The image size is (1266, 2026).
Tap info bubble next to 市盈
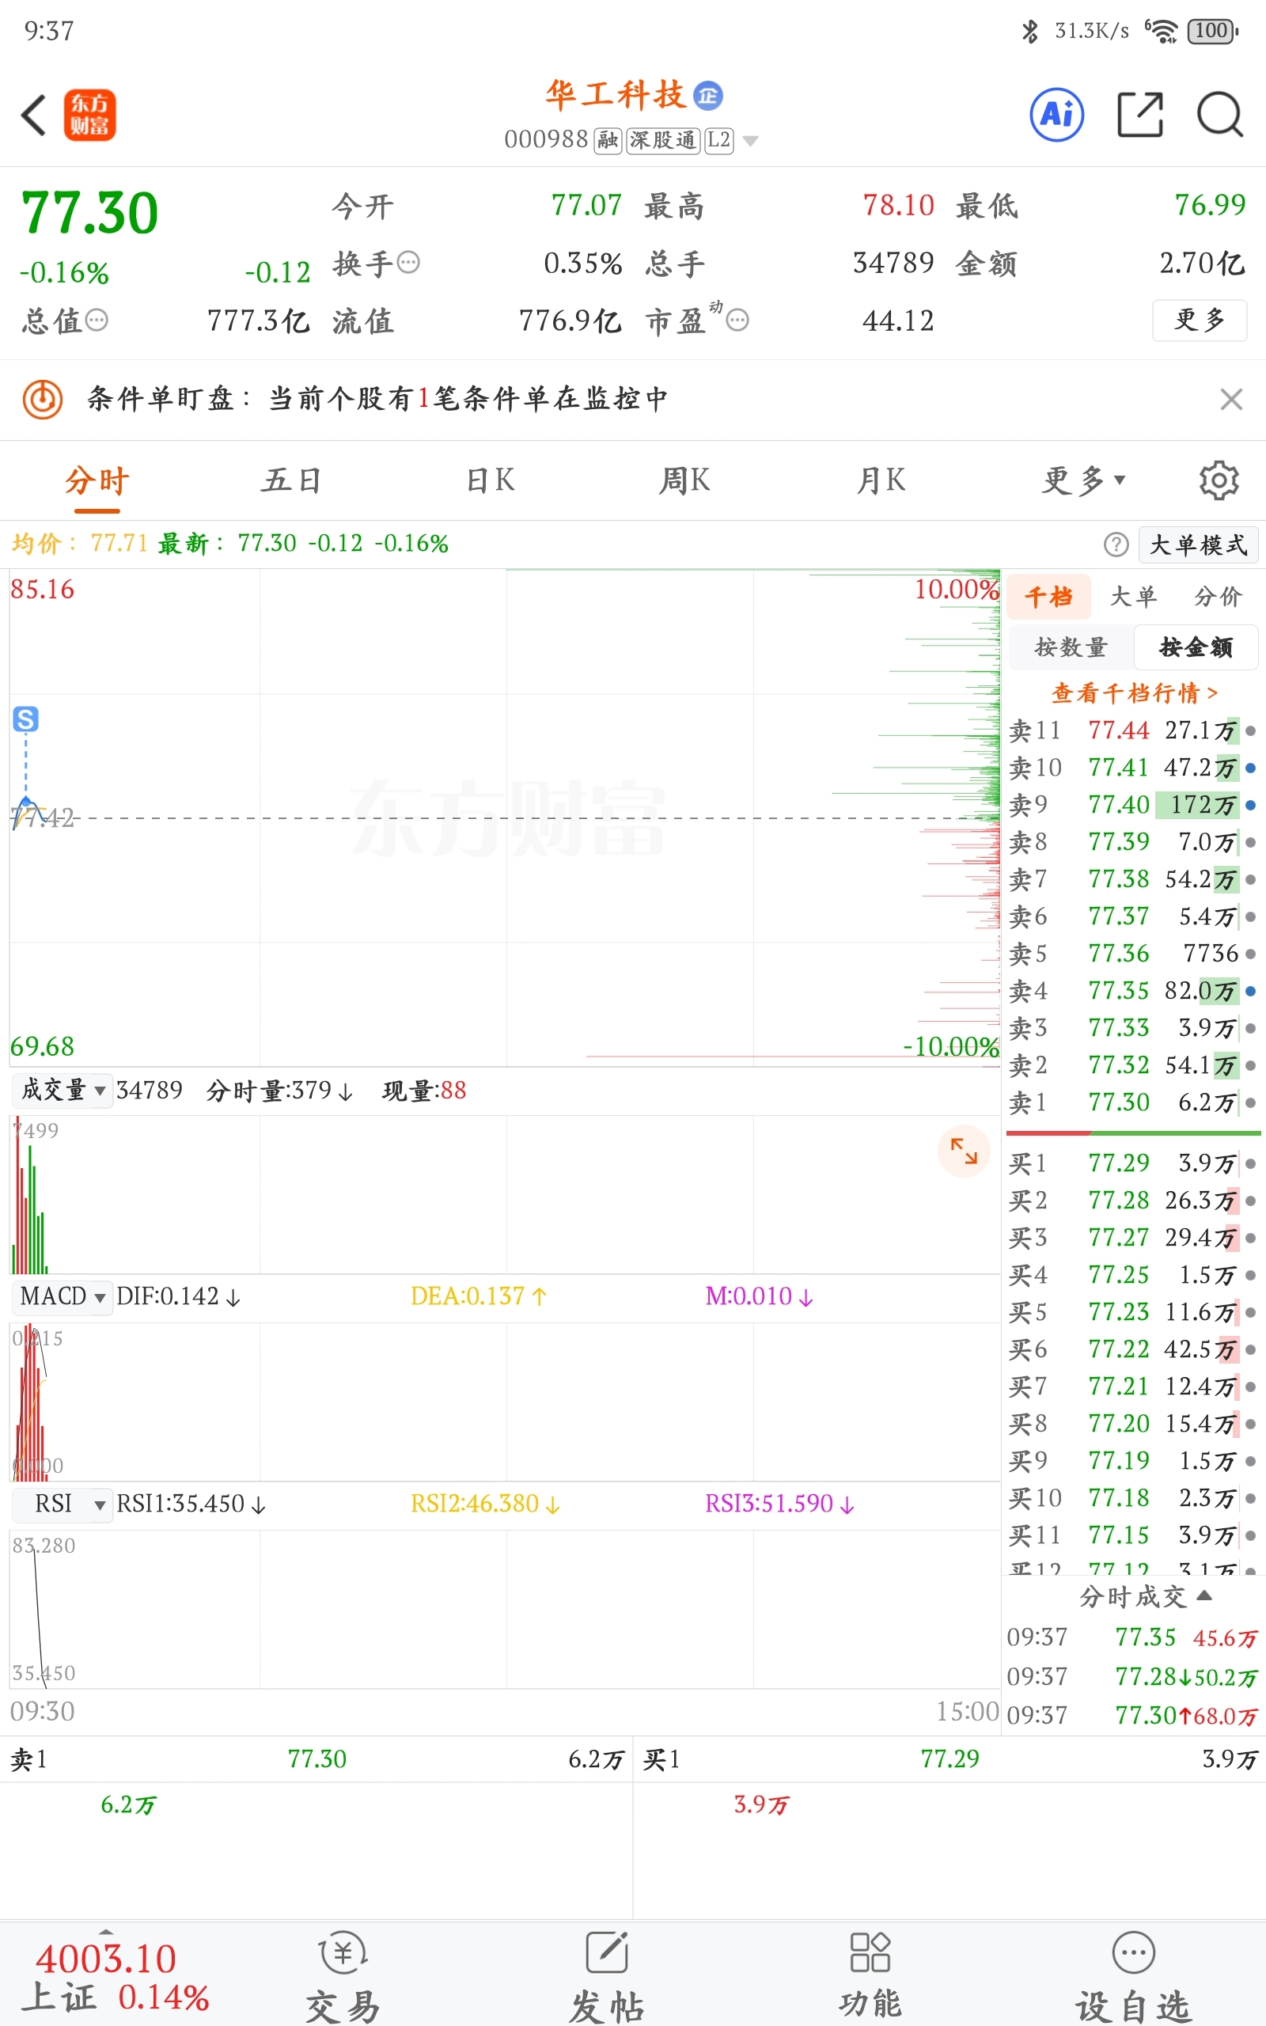(737, 320)
